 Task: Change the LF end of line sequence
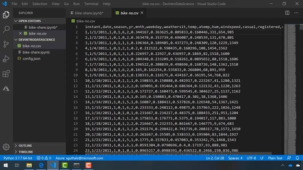(x=262, y=158)
